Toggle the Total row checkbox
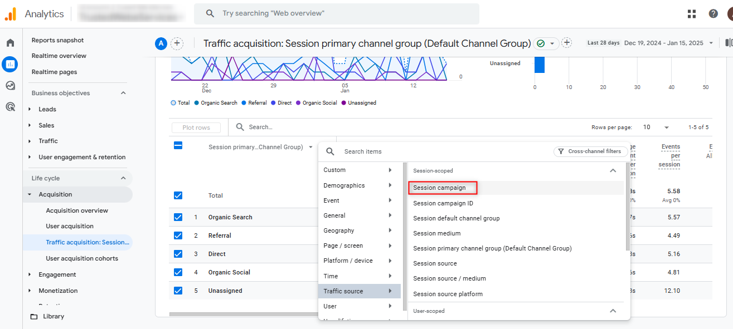Image resolution: width=733 pixels, height=329 pixels. click(x=178, y=195)
